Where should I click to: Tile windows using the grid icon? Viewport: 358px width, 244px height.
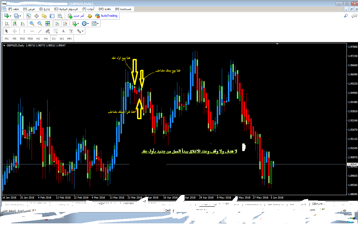pos(47,23)
